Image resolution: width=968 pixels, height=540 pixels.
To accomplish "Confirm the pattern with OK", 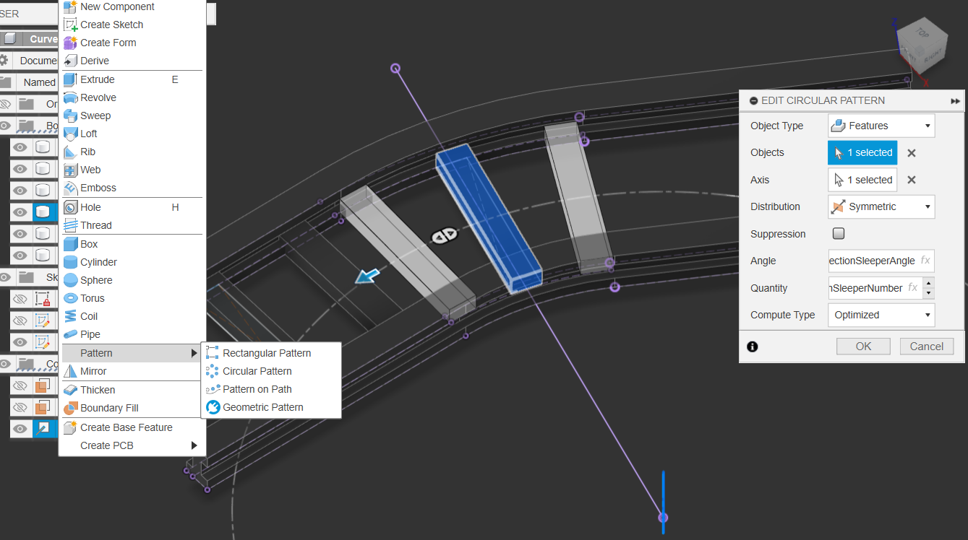I will coord(863,347).
